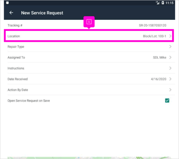Select the Instructions label
179x159 pixels.
coord(16,68)
